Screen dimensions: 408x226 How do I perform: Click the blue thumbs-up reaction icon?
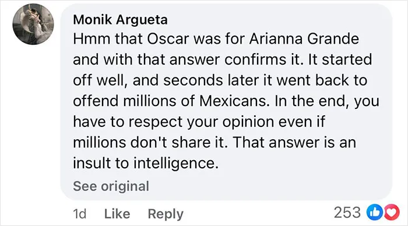[x=373, y=213]
